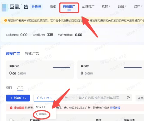Click the 新建广告 button
The height and width of the screenshot is (121, 144).
click(x=18, y=98)
